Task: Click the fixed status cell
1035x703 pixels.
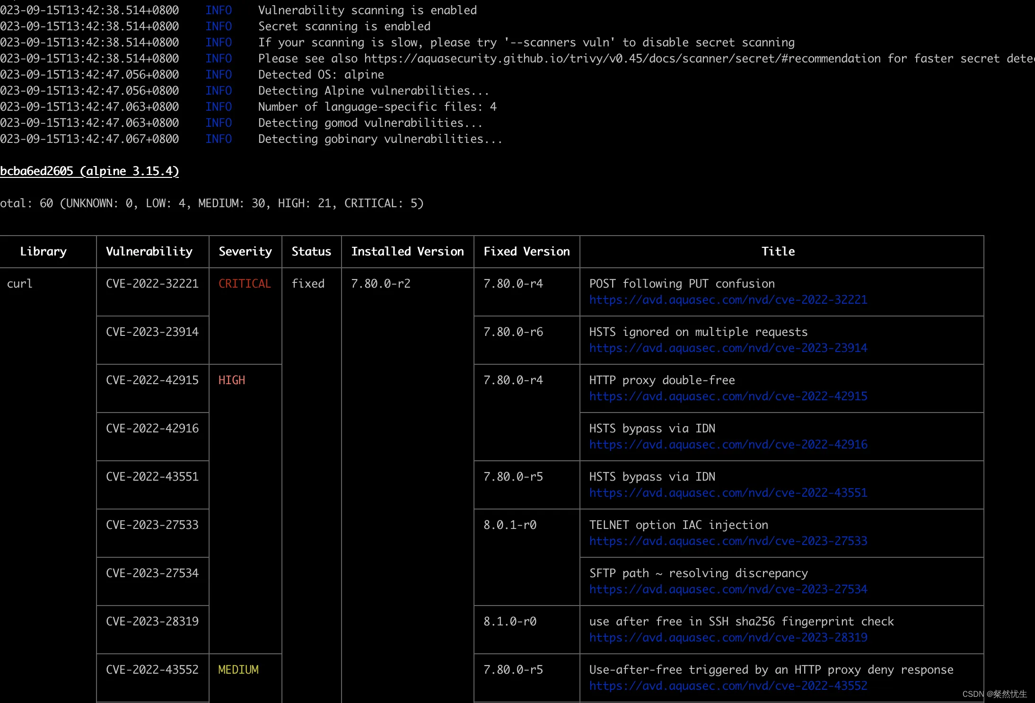Action: [308, 284]
